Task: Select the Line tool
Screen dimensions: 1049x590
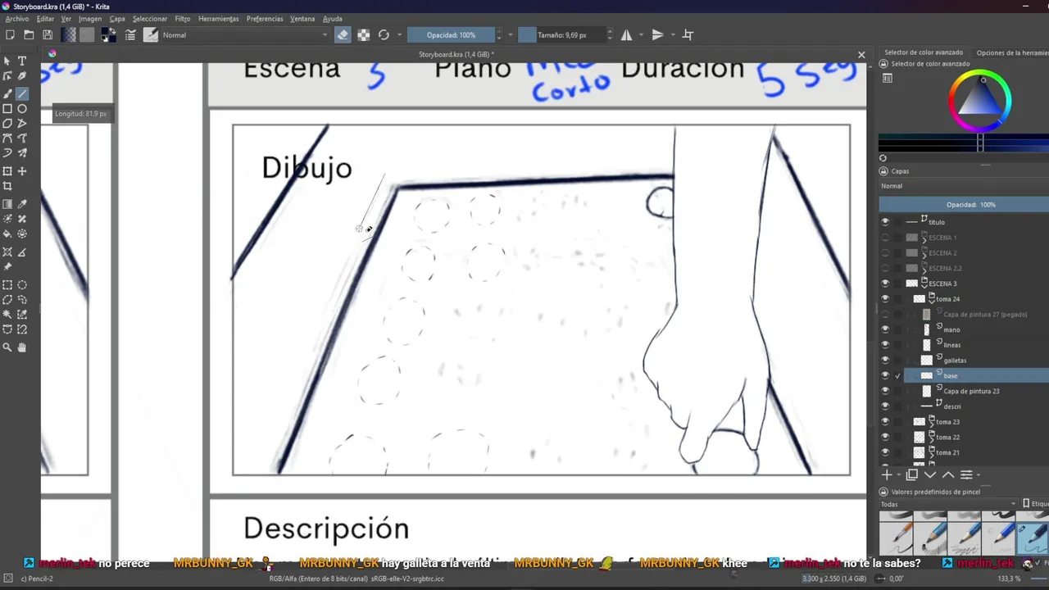Action: tap(22, 93)
